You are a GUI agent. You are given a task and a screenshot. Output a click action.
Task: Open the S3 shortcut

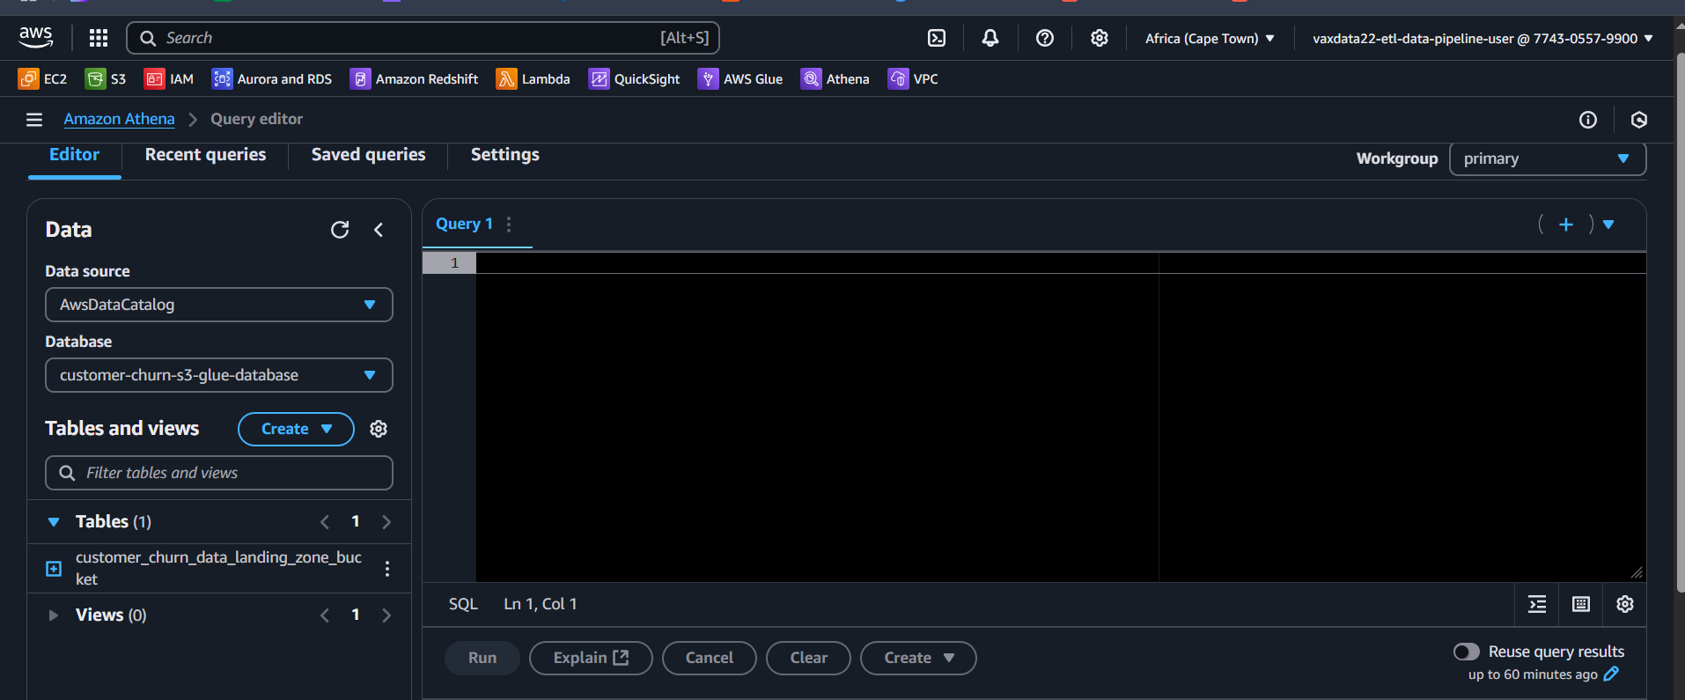point(106,79)
